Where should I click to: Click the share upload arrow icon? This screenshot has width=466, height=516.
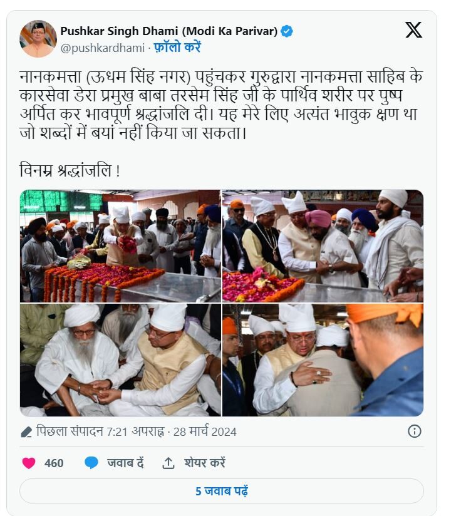pos(168,463)
